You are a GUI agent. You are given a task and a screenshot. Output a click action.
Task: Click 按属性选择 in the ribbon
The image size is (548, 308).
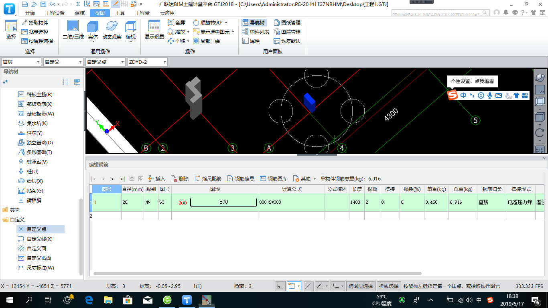tap(37, 41)
